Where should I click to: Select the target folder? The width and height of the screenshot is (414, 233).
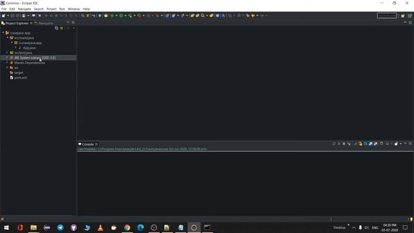[x=19, y=72]
